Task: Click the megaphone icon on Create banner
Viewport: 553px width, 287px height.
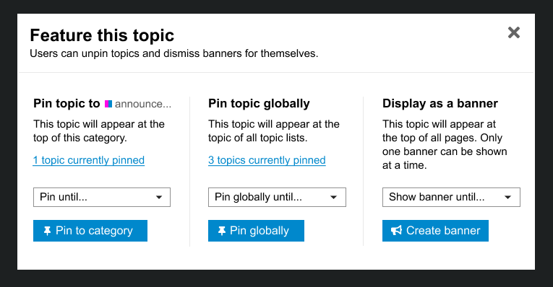Action: point(396,230)
